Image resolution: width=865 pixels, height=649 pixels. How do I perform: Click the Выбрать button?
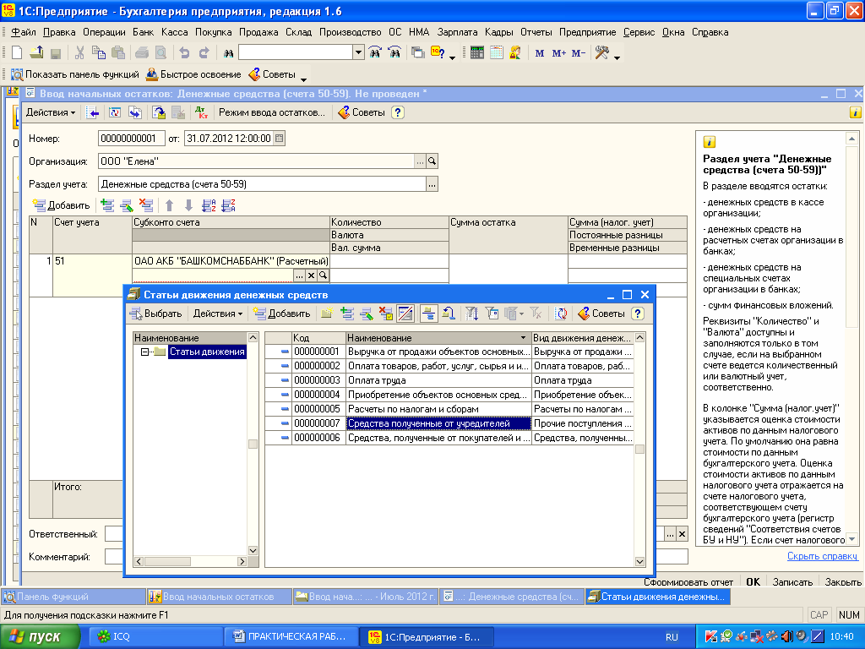coord(155,314)
